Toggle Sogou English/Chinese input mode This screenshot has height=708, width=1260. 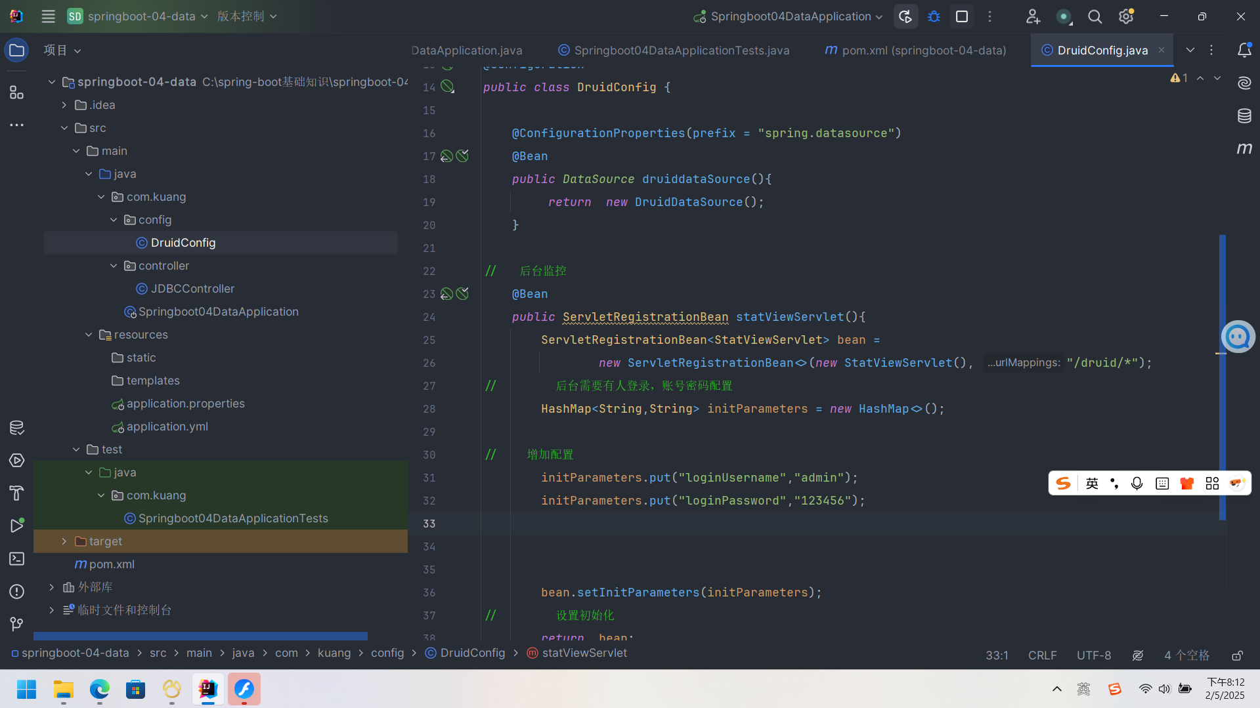pos(1092,484)
